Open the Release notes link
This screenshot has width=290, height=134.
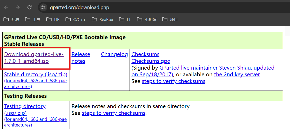pos(81,58)
